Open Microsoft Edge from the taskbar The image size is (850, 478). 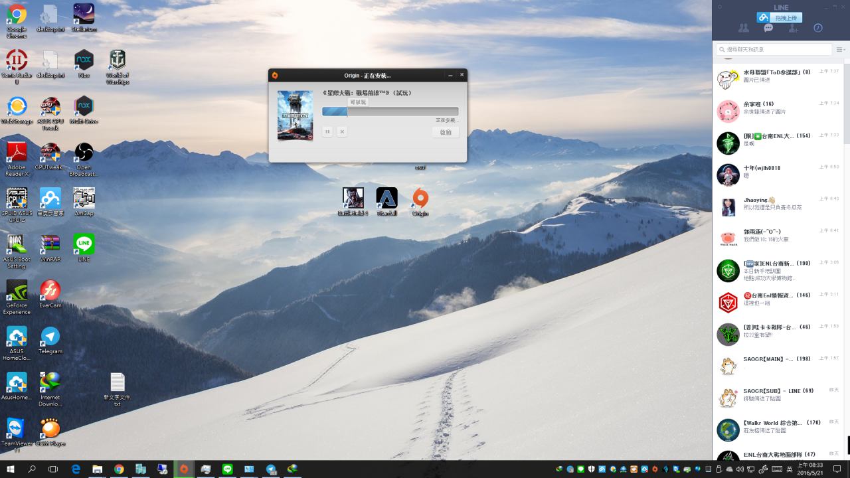pos(76,469)
